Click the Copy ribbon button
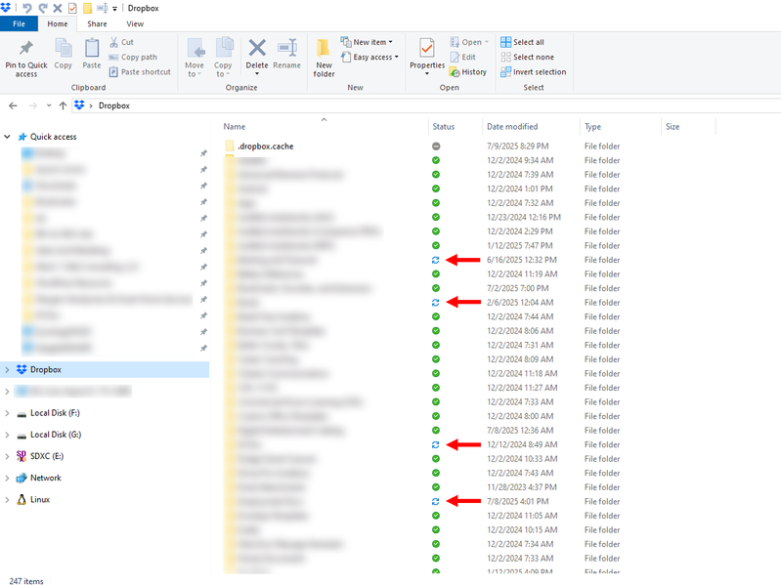Viewport: 781px width, 585px height. [x=64, y=55]
